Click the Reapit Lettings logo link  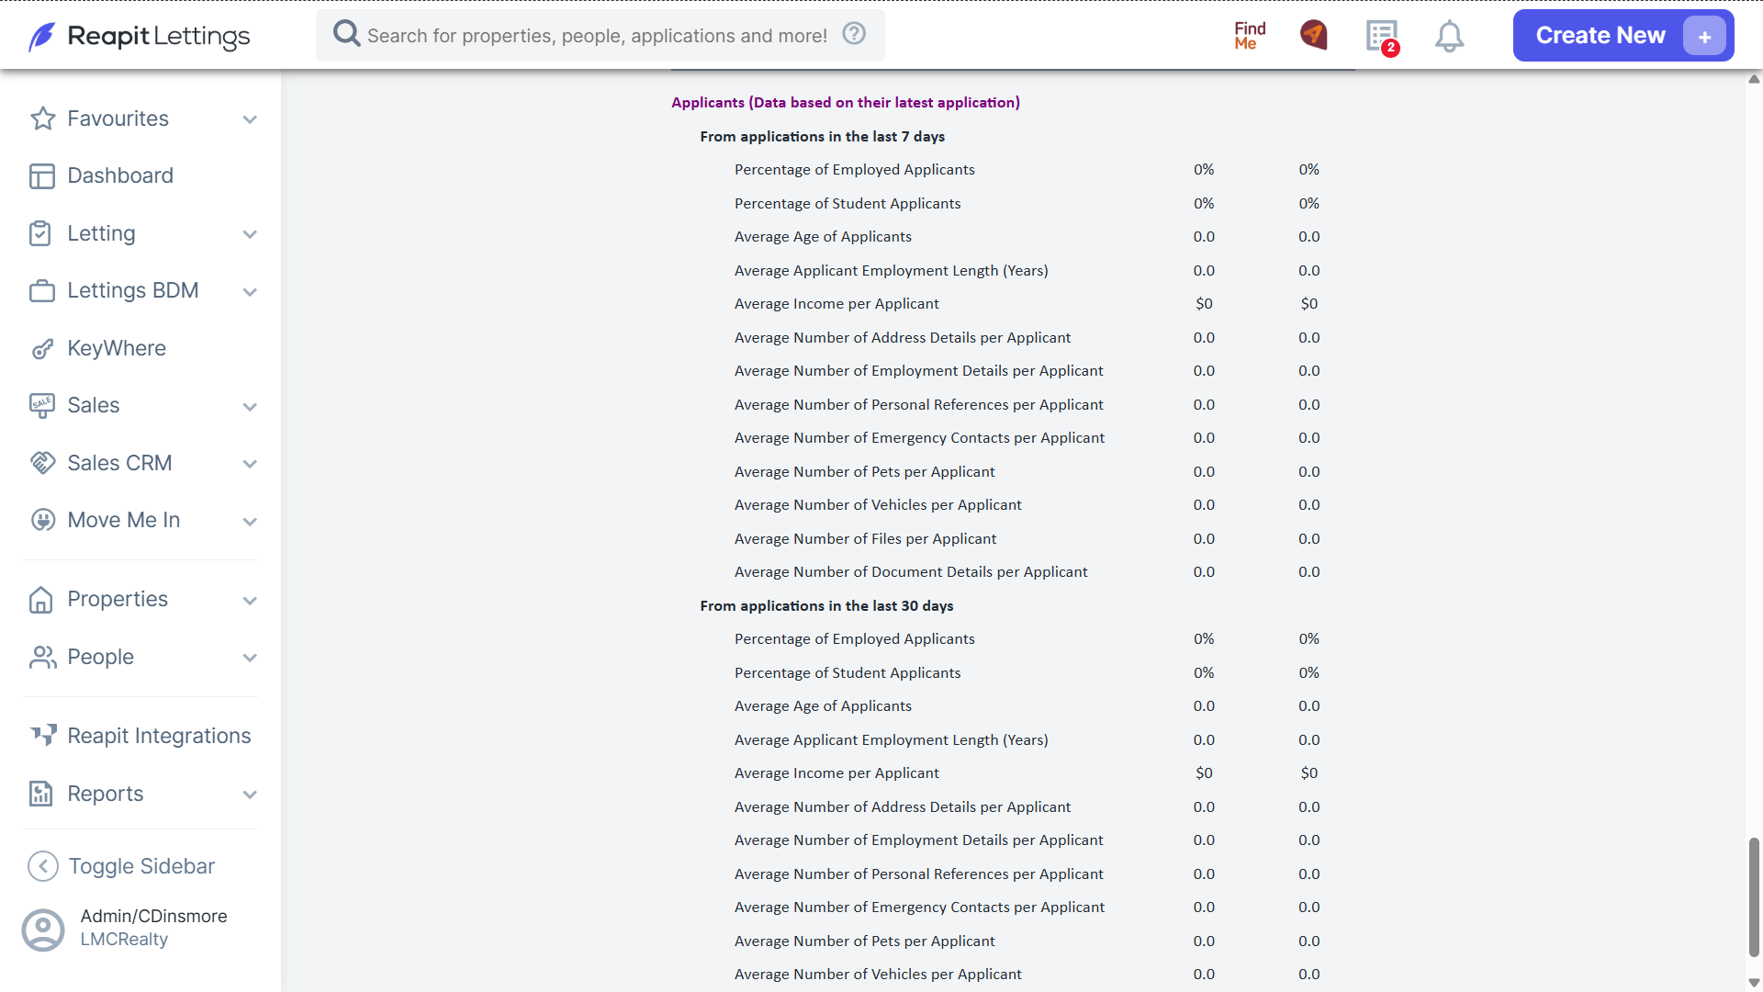pos(139,37)
